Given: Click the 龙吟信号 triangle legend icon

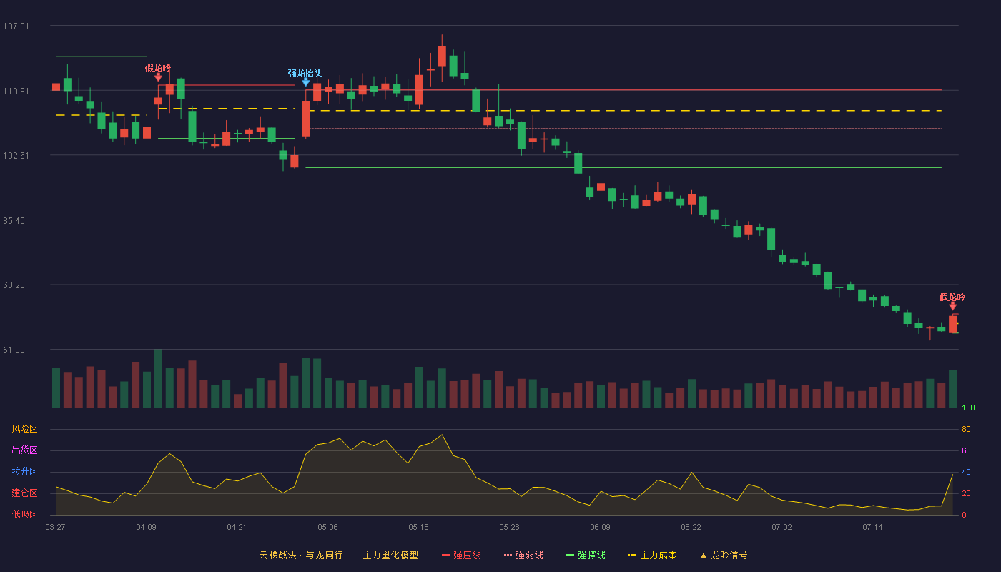Looking at the screenshot, I should tap(703, 555).
